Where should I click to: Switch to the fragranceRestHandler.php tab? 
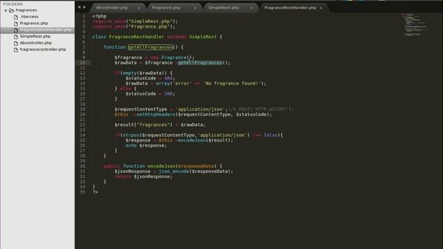290,8
